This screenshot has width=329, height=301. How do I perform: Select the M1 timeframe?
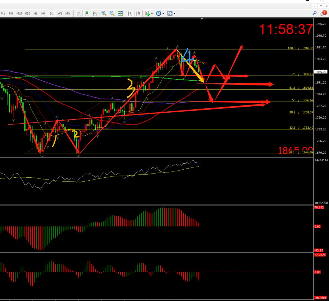pyautogui.click(x=3, y=13)
